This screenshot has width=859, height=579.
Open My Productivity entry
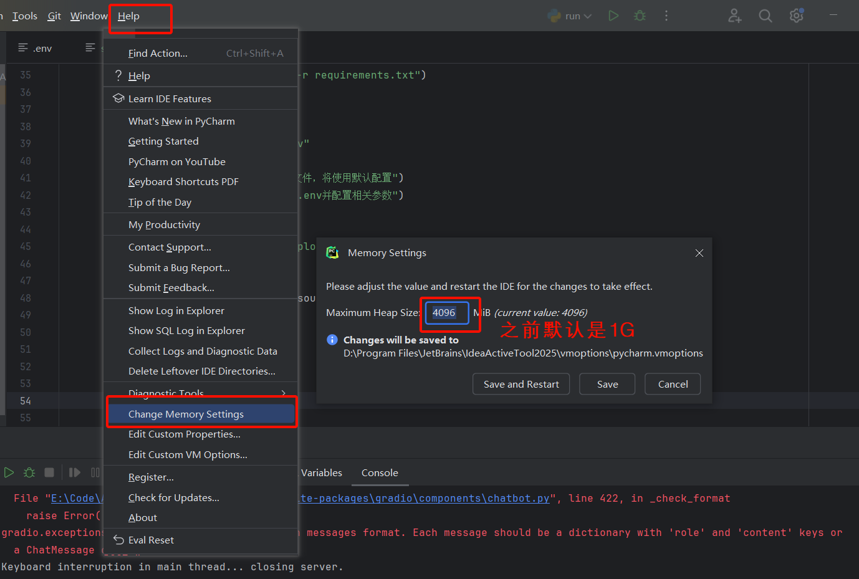[x=201, y=224]
